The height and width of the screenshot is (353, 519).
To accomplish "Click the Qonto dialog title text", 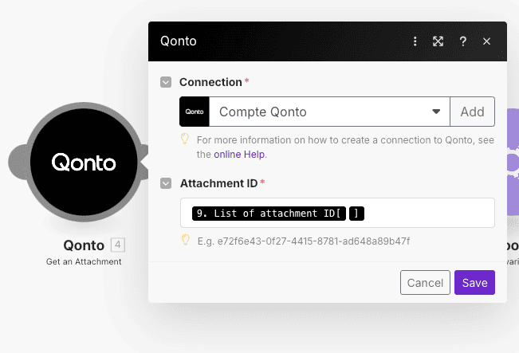I will 179,41.
